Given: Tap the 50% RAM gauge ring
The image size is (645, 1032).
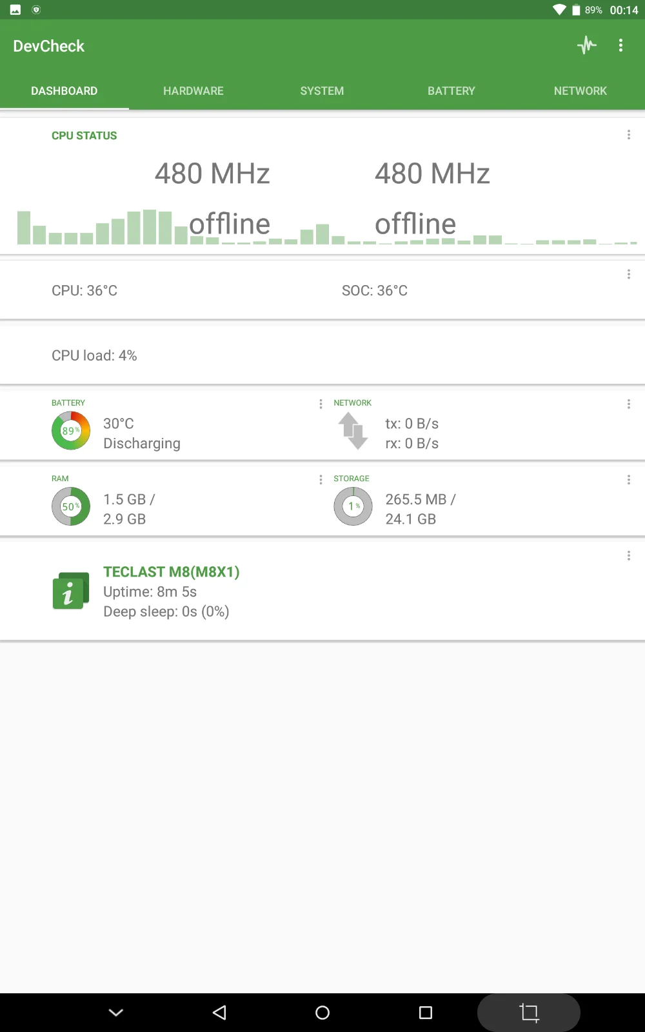Looking at the screenshot, I should point(71,506).
